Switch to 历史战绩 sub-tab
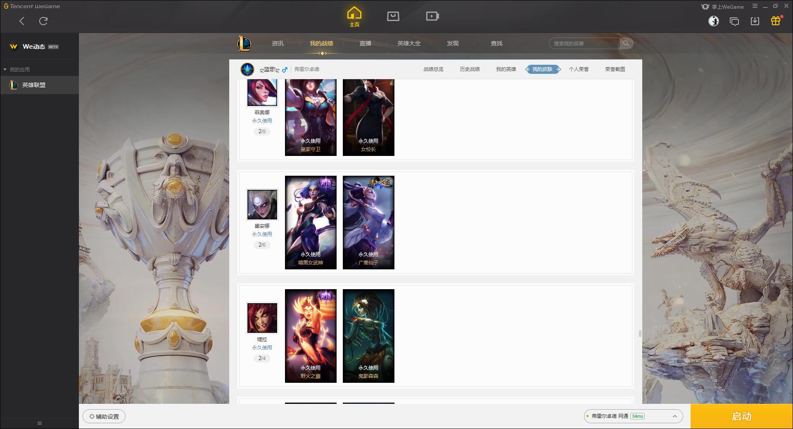Viewport: 793px width, 429px height. point(470,69)
